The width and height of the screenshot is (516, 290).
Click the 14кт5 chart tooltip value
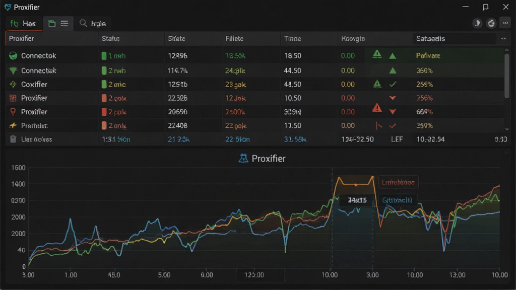357,200
